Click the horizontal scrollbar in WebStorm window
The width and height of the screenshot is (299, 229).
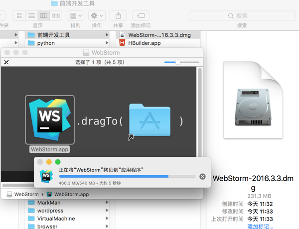click(x=18, y=185)
